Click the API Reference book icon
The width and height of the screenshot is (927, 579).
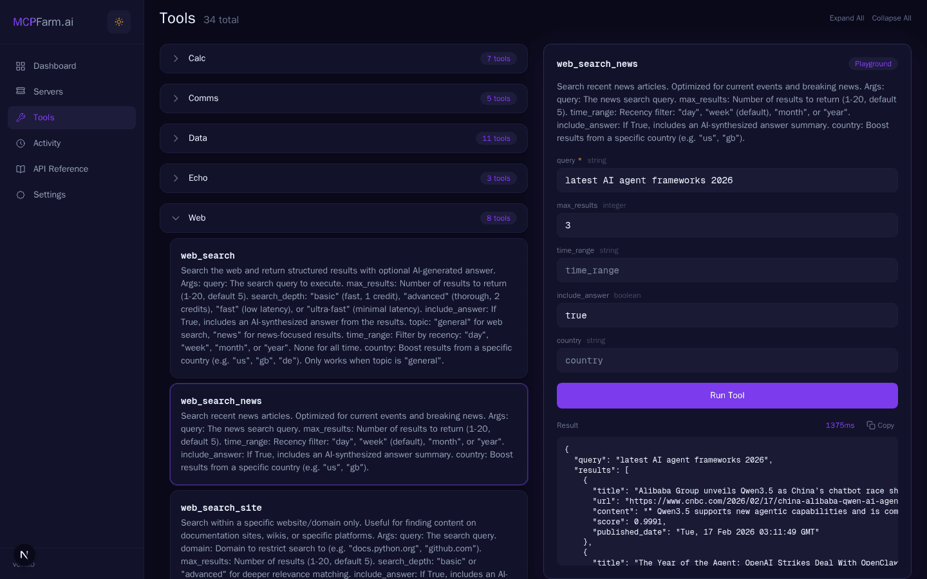[20, 169]
